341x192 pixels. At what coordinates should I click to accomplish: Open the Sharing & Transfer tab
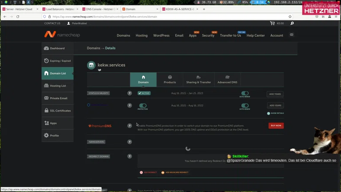(x=198, y=80)
